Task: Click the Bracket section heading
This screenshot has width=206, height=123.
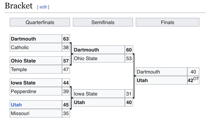Action: (19, 6)
